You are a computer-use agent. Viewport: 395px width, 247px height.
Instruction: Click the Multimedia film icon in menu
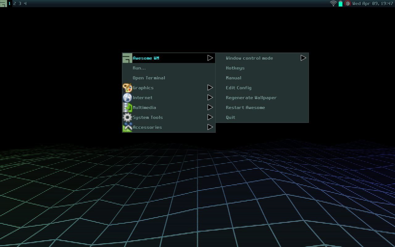tap(127, 107)
